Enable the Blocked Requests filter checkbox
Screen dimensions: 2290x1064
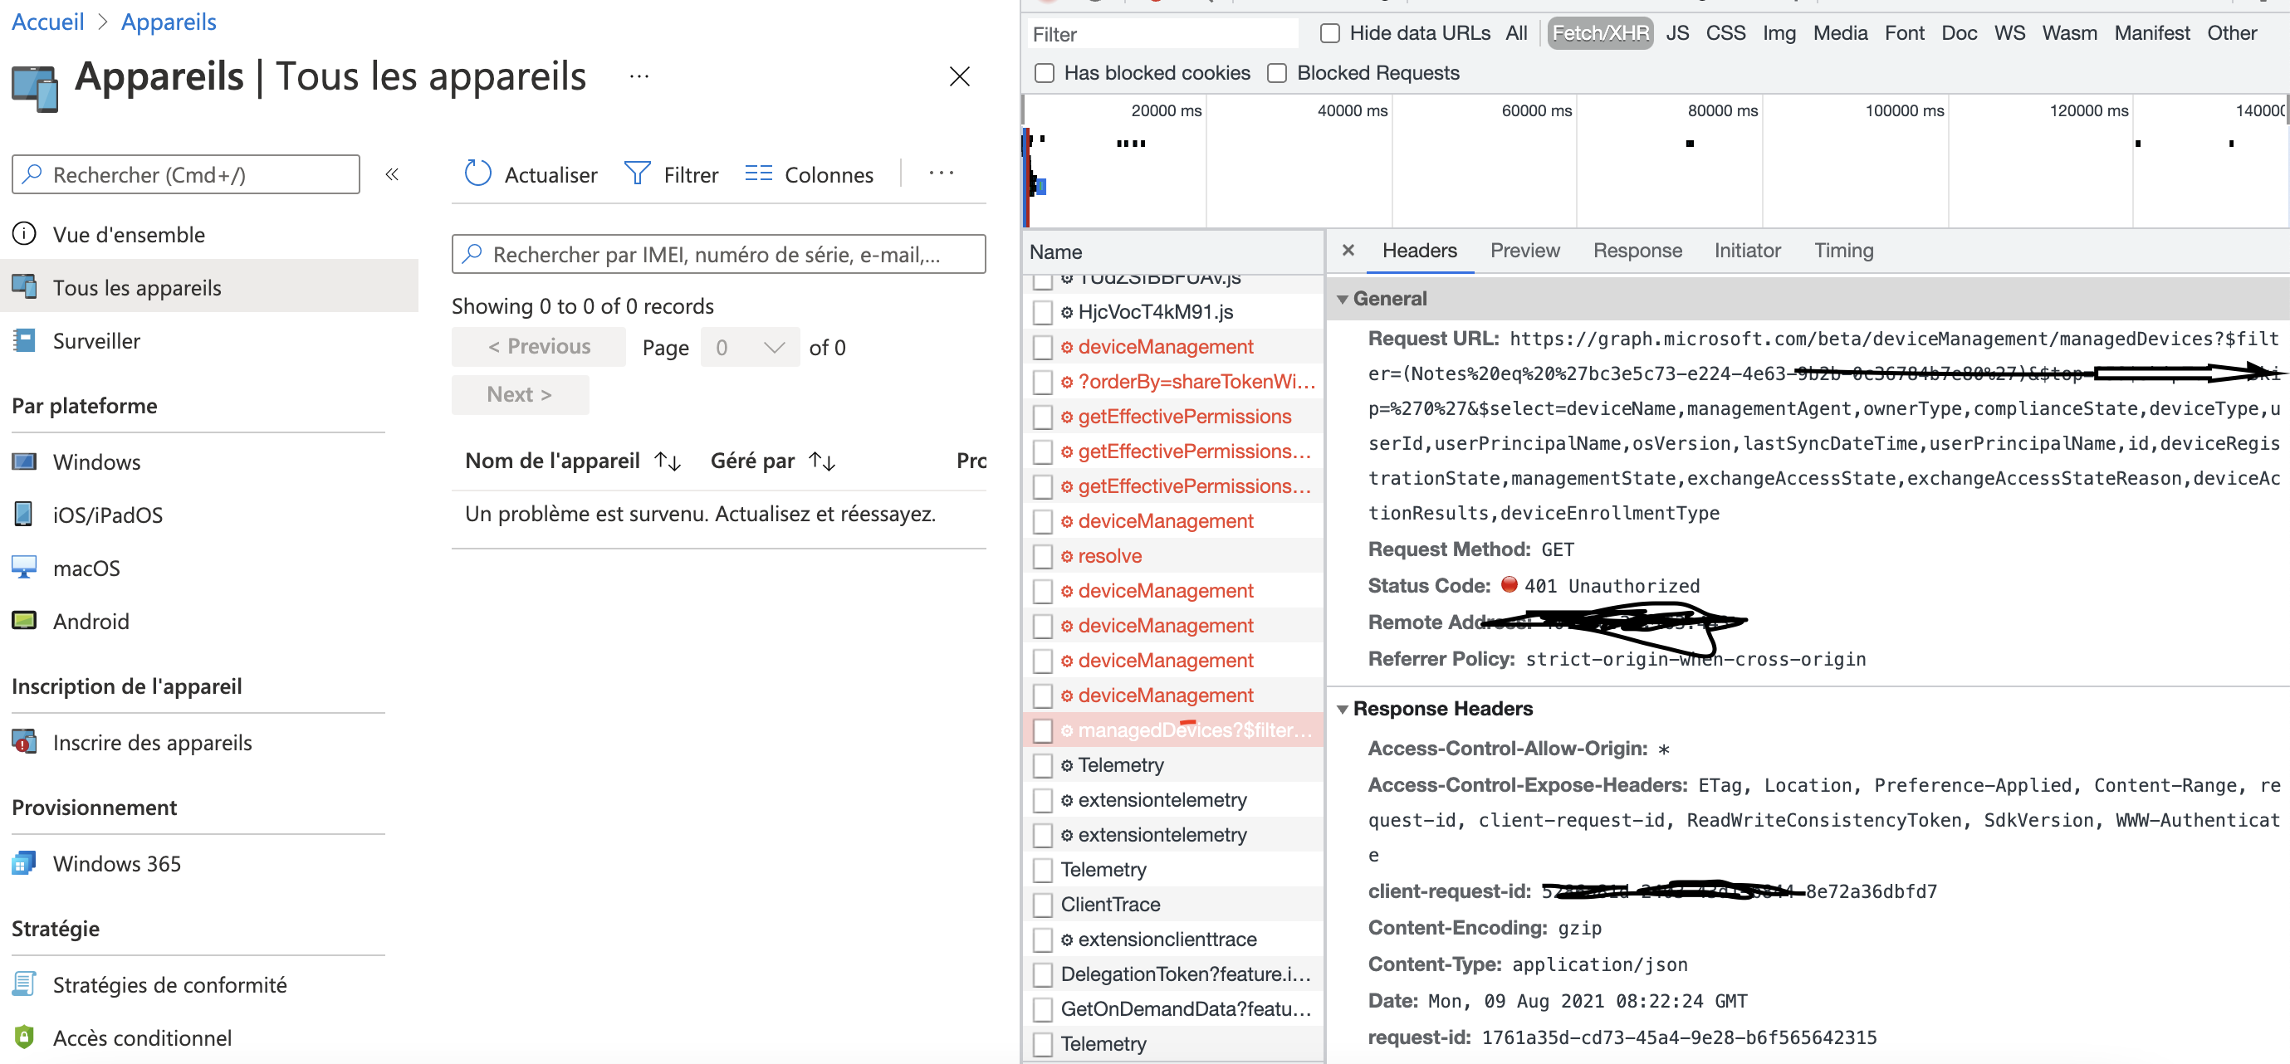tap(1278, 73)
